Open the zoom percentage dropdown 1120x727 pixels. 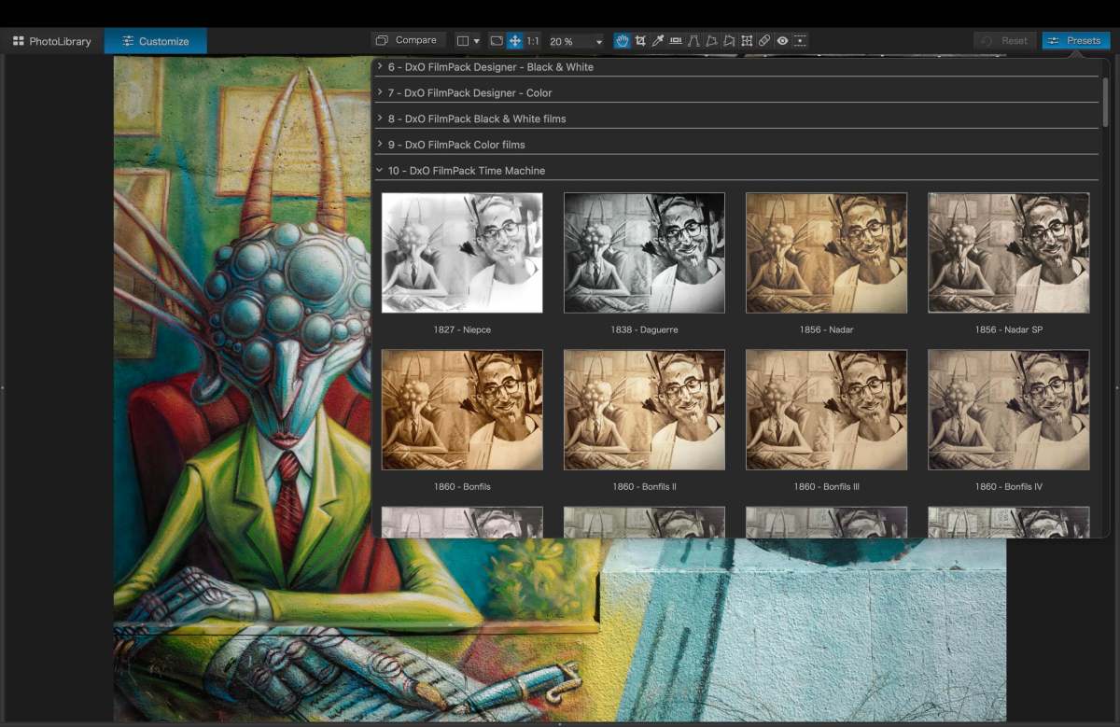598,40
